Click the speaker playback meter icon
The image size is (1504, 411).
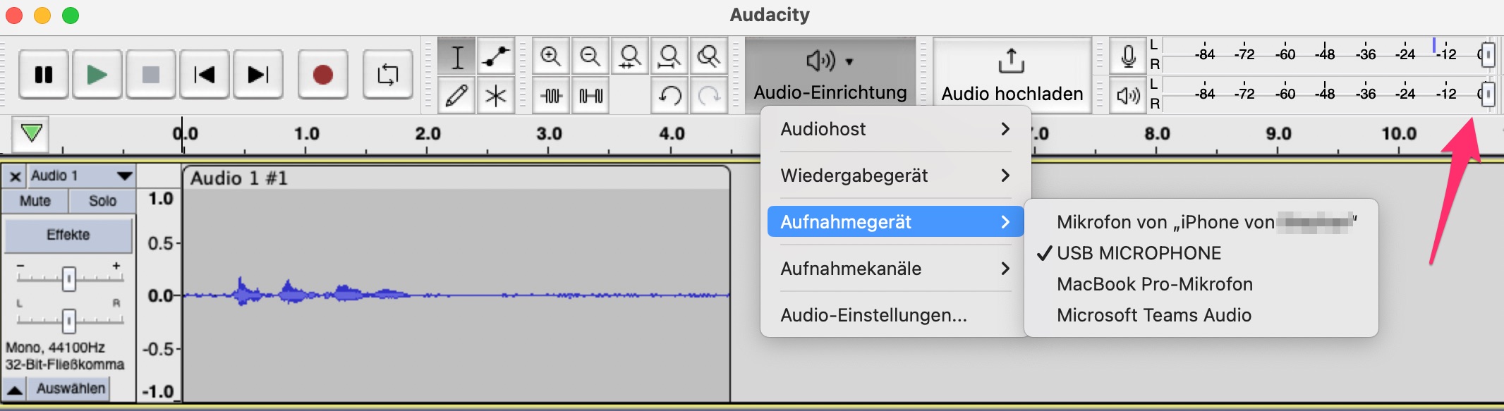coord(1128,95)
